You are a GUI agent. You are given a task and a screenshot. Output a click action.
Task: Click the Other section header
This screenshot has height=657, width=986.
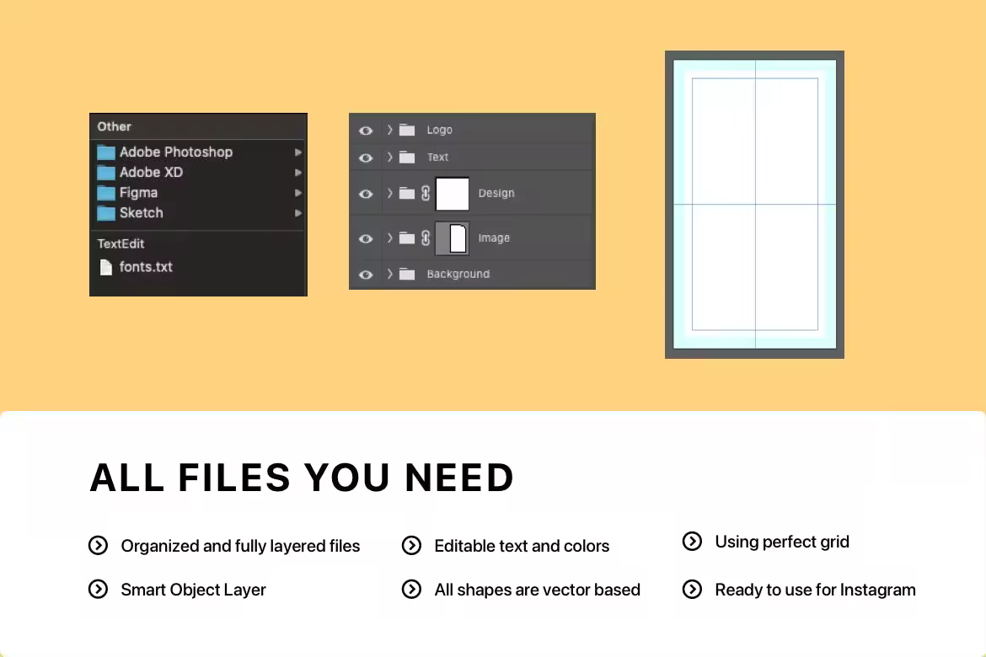coord(114,126)
